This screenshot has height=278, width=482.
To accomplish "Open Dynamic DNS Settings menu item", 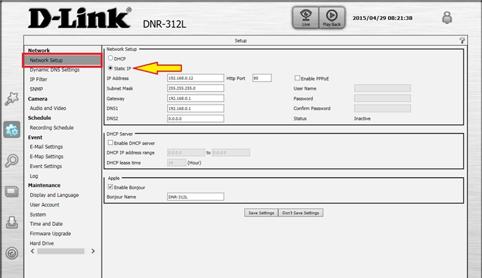I will click(55, 70).
